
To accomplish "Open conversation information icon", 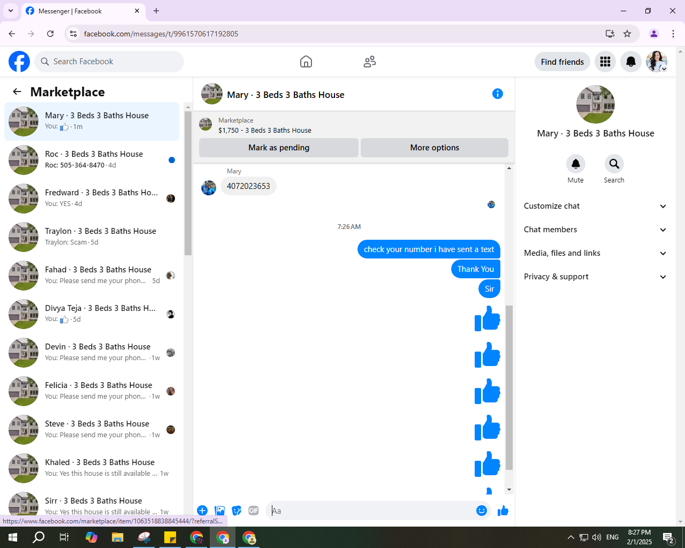I will pos(498,94).
